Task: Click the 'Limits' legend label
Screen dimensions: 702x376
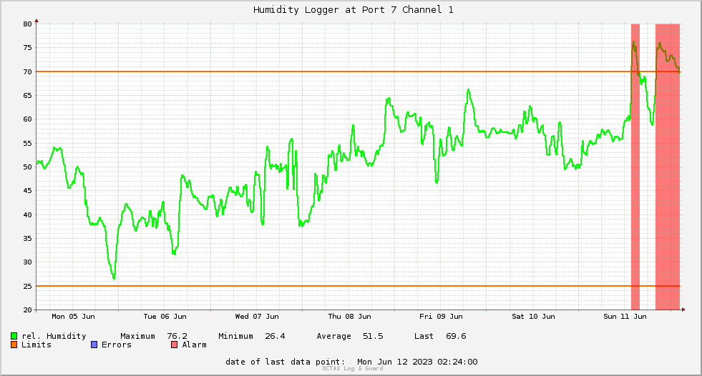Action: [x=36, y=345]
